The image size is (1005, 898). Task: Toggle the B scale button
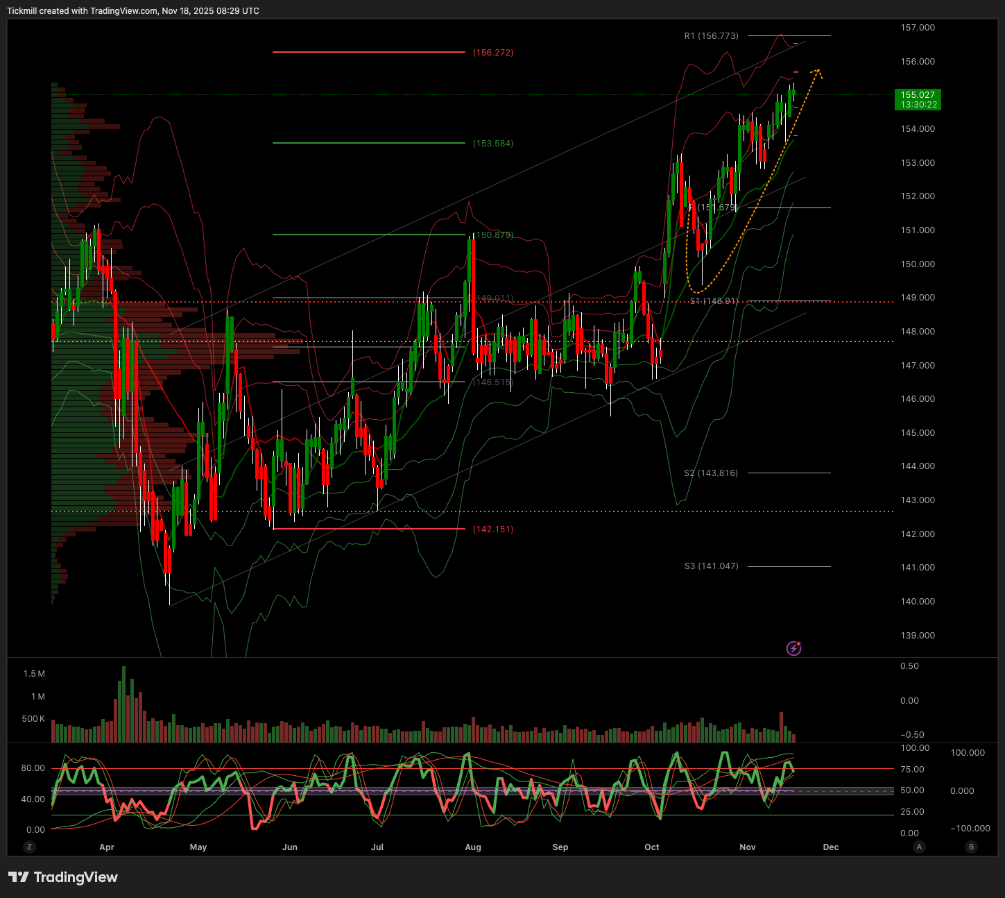[971, 847]
